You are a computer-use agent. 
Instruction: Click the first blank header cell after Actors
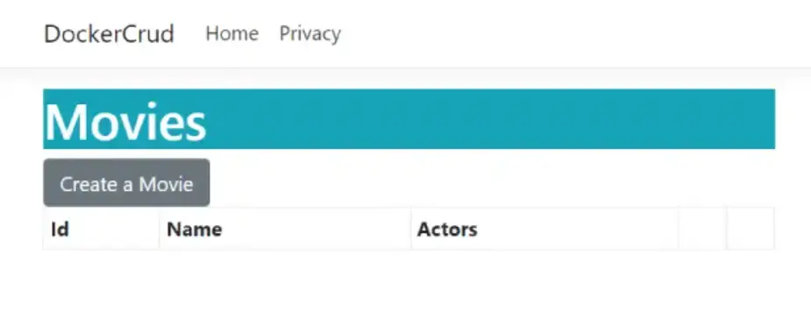coord(702,229)
